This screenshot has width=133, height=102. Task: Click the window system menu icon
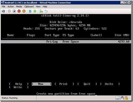click(3, 3)
